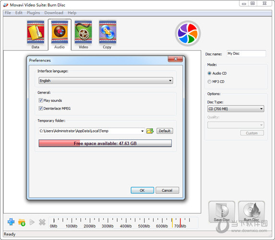The width and height of the screenshot is (275, 240).
Task: Click the Burn Disc flame button
Action: point(251,212)
